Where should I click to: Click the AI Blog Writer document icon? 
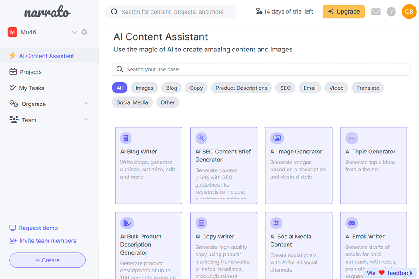[x=126, y=138]
